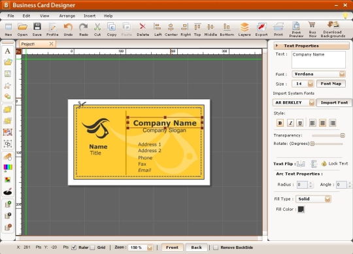Expand the Zoom 150% dropdown

pyautogui.click(x=141, y=247)
